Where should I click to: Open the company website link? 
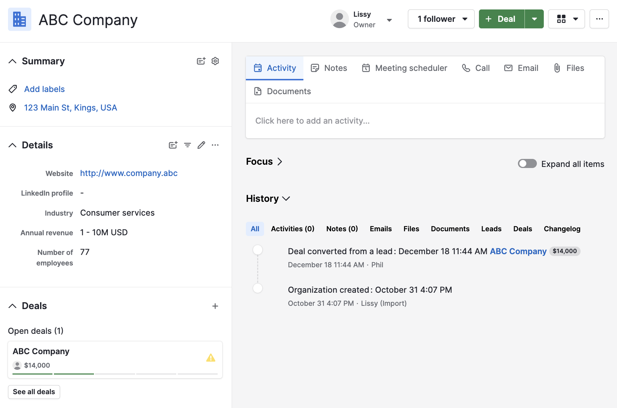(x=129, y=173)
